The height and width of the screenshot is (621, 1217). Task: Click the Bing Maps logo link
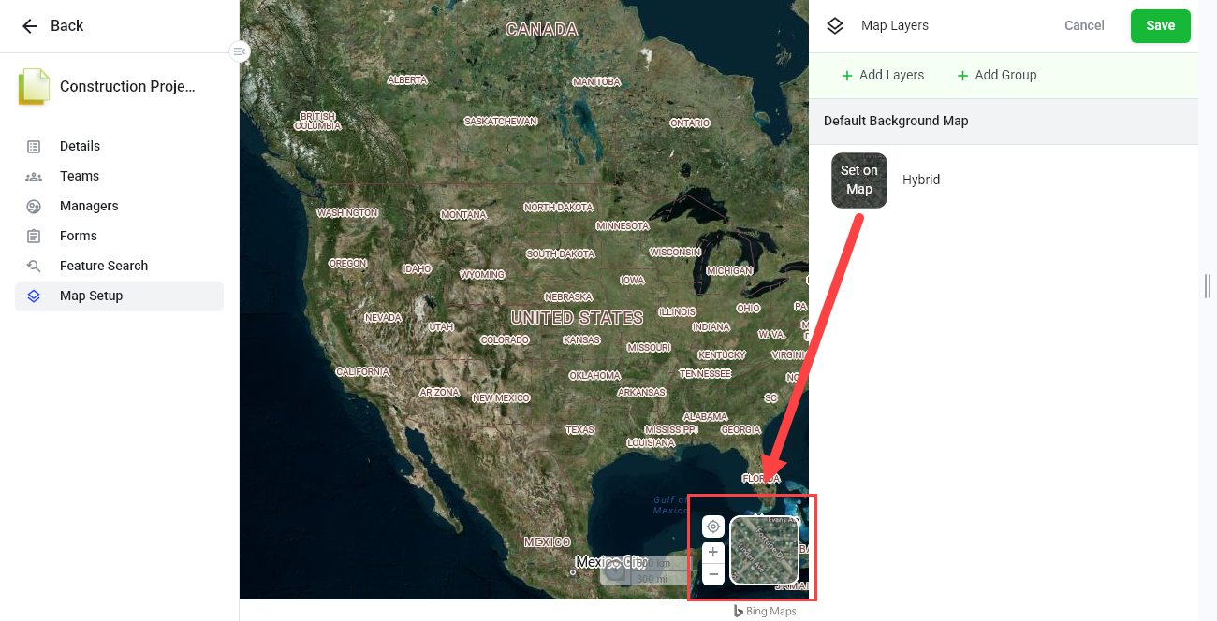765,612
